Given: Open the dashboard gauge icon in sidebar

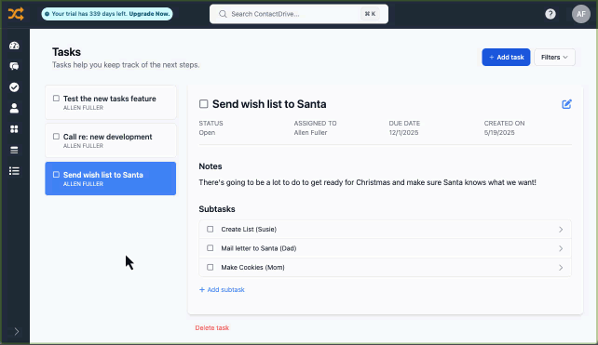Looking at the screenshot, I should (14, 46).
